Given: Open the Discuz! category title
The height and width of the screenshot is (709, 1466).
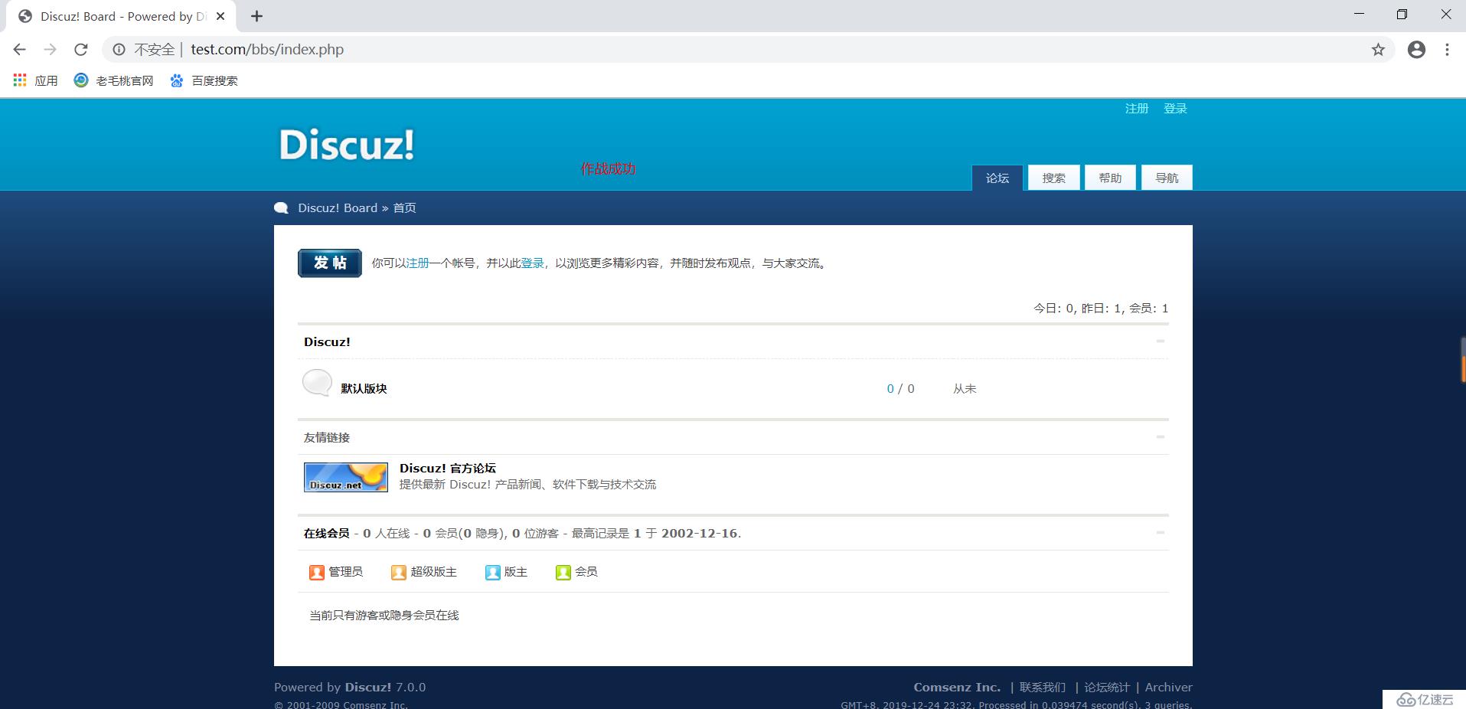Looking at the screenshot, I should [327, 342].
